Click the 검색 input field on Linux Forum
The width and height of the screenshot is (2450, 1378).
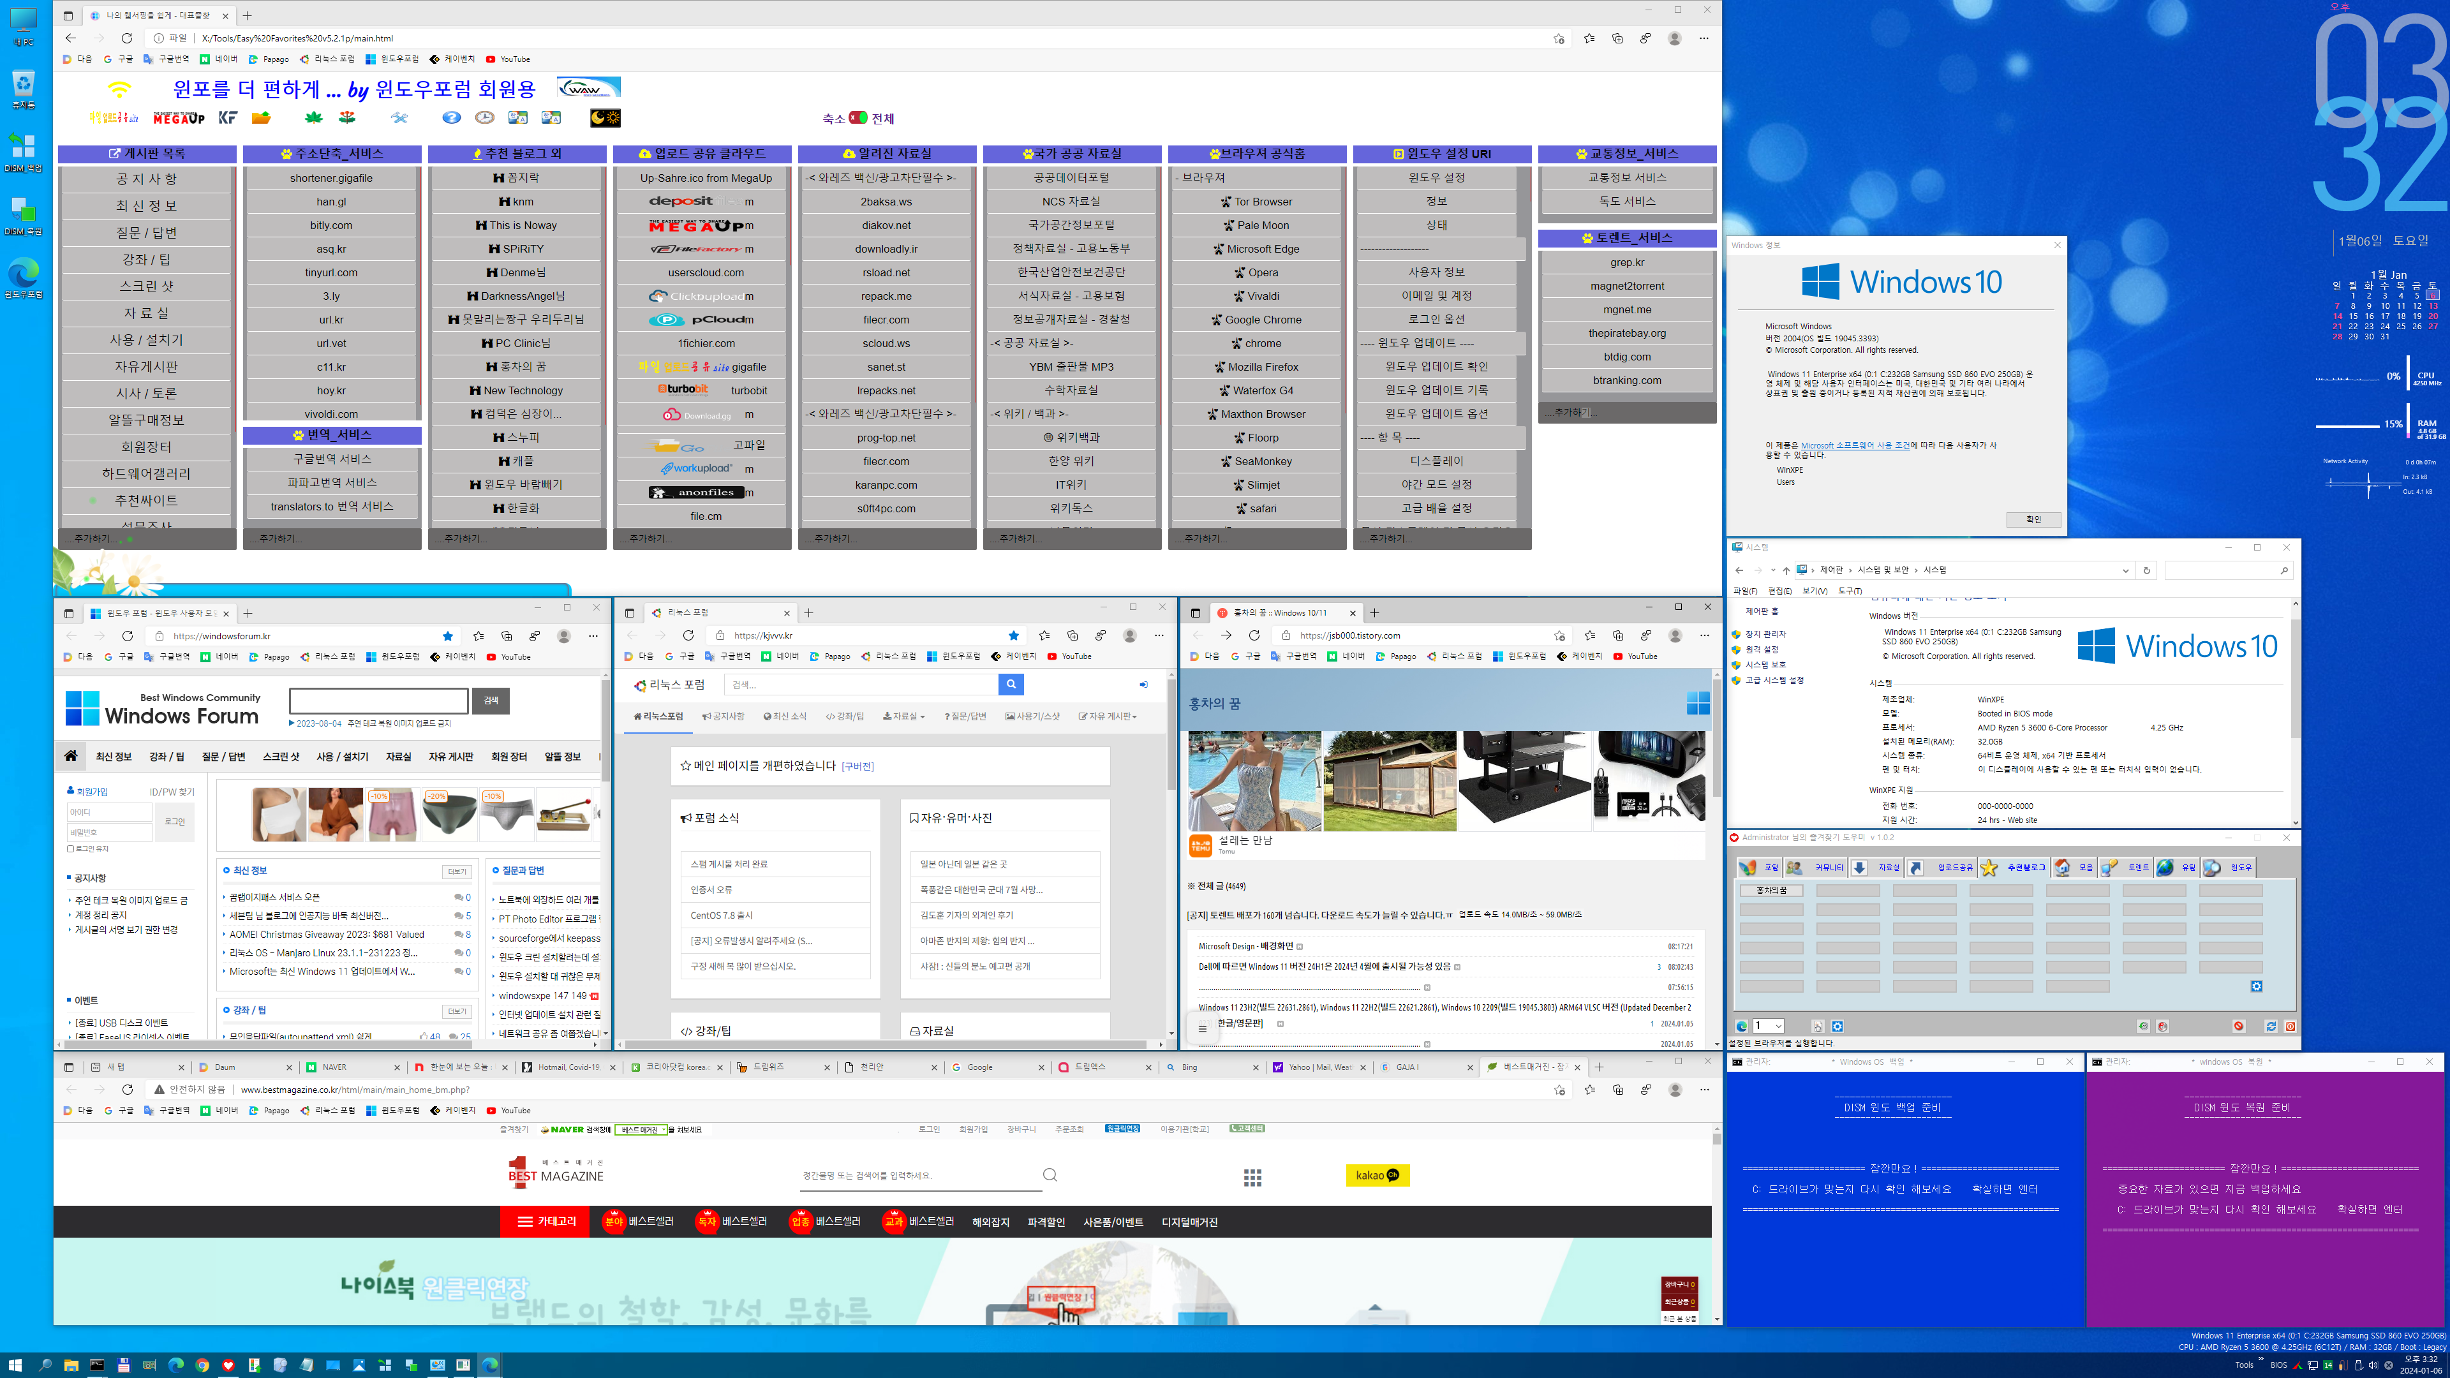tap(861, 684)
